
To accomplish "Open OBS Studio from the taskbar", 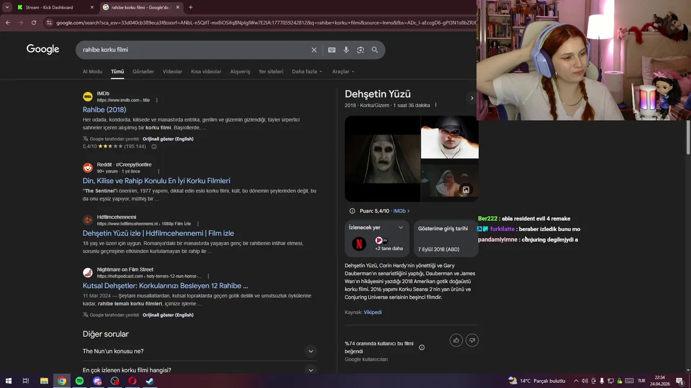I will (x=114, y=381).
